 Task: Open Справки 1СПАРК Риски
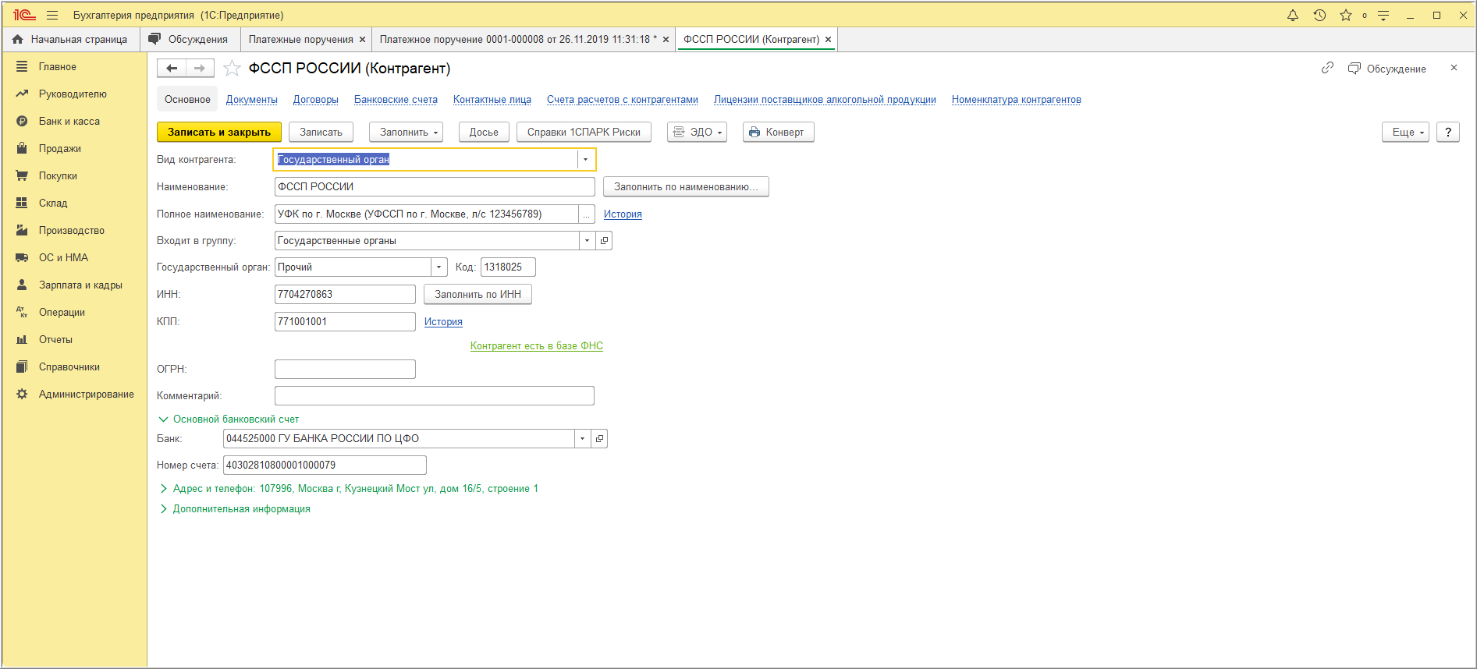[584, 133]
